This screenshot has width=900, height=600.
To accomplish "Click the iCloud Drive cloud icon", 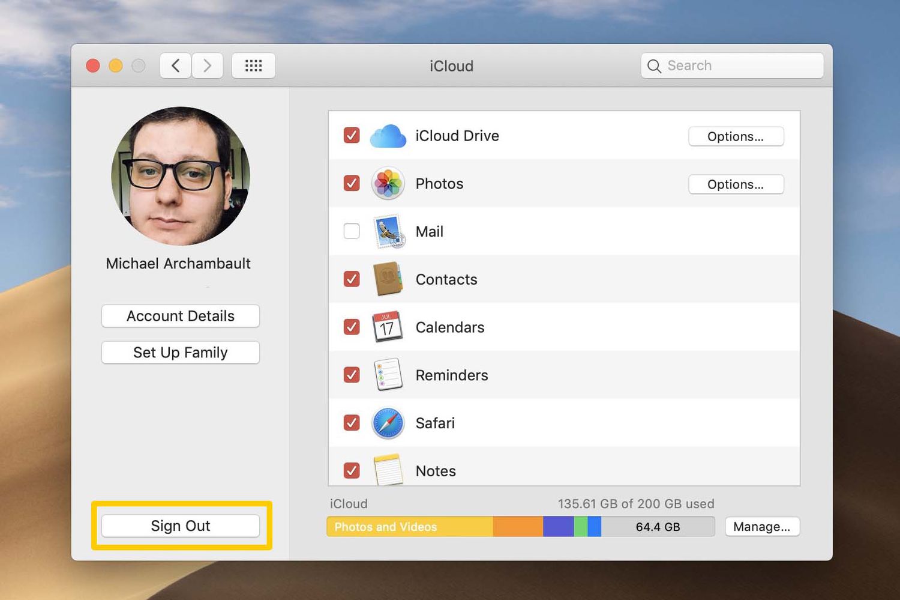I will 388,136.
